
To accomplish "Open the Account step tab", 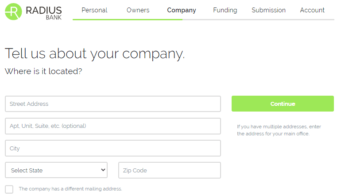I will pos(312,10).
